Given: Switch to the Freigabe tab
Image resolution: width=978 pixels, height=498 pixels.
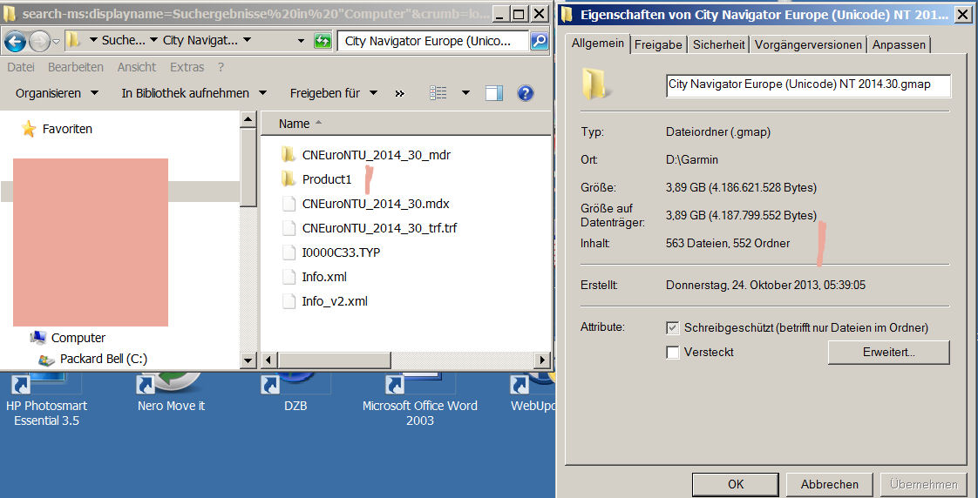Looking at the screenshot, I should pyautogui.click(x=659, y=44).
